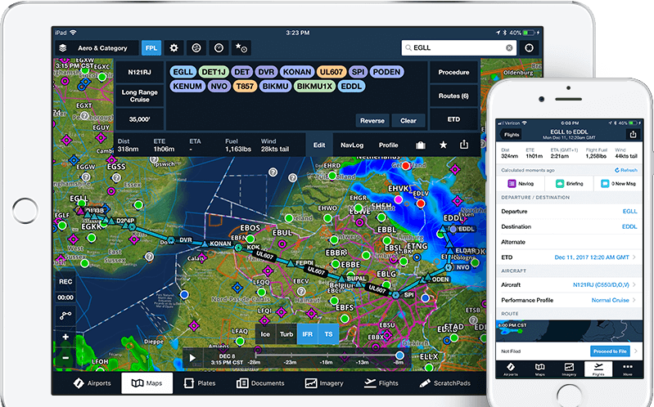Screen dimensions: 654x407
Task: Go back to Flights on iPhone
Action: (x=510, y=135)
